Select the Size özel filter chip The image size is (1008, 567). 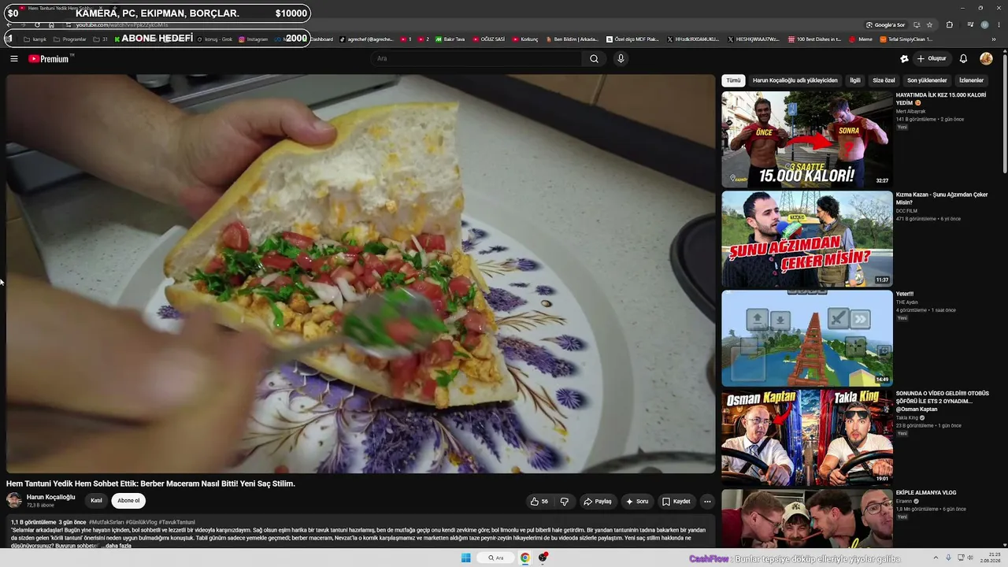[x=884, y=80]
